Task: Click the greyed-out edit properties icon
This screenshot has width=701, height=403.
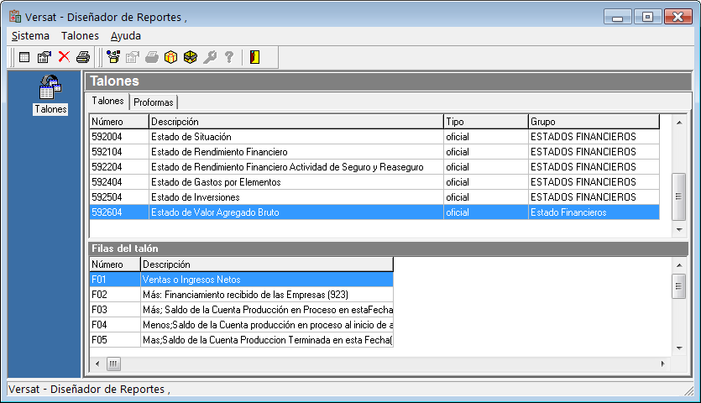Action: pos(133,57)
